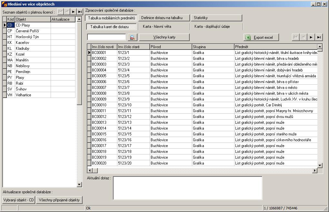The height and width of the screenshot is (212, 329).
Task: Click row selector for BC00005
Action: 89,76
